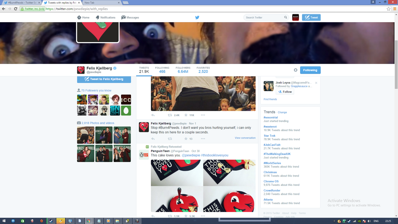Image resolution: width=398 pixels, height=224 pixels.
Task: Open Steam from the taskbar
Action: pos(51,221)
